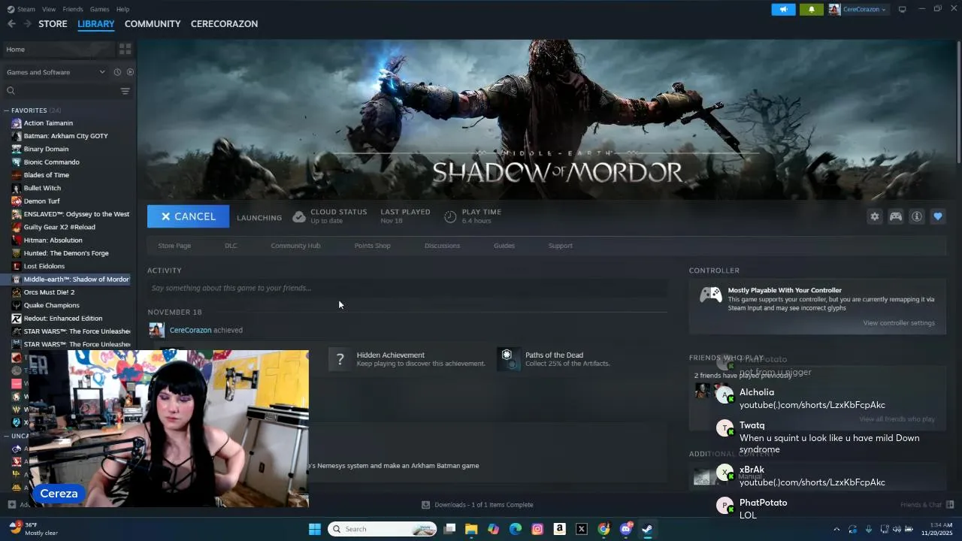962x541 pixels.
Task: Open File Explorer from taskbar
Action: [471, 529]
